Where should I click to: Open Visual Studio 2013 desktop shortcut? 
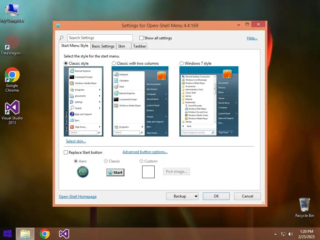coord(12,112)
